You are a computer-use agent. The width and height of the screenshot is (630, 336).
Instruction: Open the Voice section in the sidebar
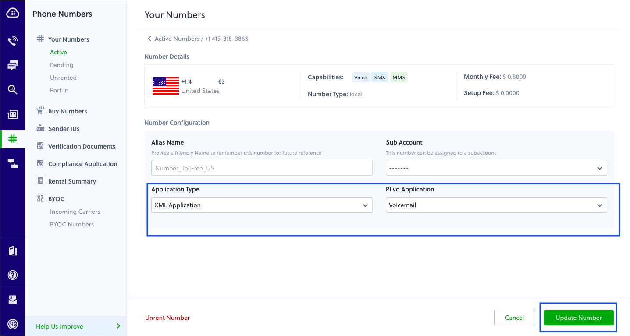[13, 40]
